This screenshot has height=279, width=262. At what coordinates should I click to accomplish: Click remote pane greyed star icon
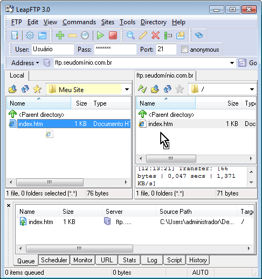[x=180, y=89]
